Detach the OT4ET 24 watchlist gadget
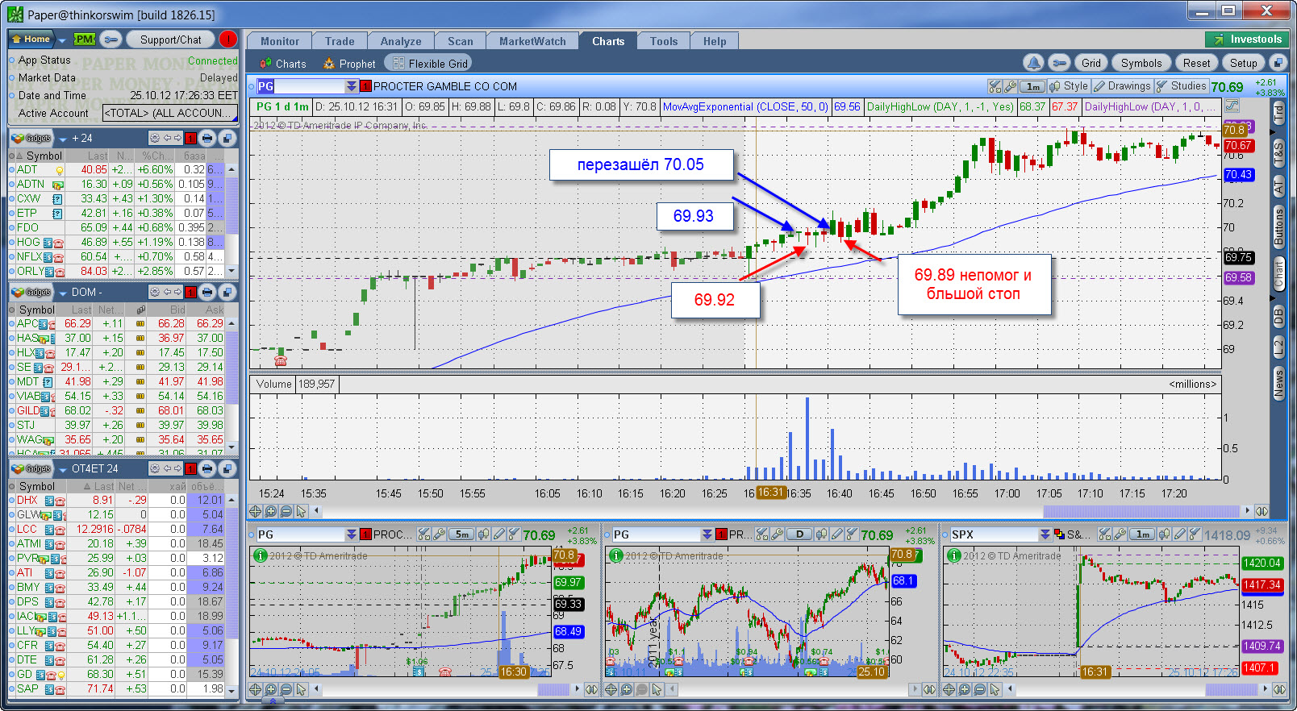This screenshot has height=711, width=1297. tap(227, 468)
